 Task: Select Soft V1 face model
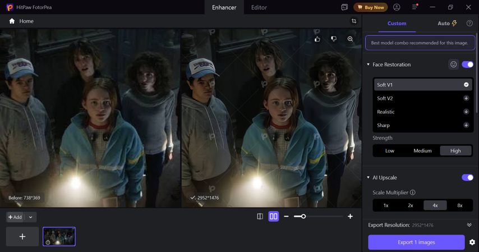pos(423,85)
